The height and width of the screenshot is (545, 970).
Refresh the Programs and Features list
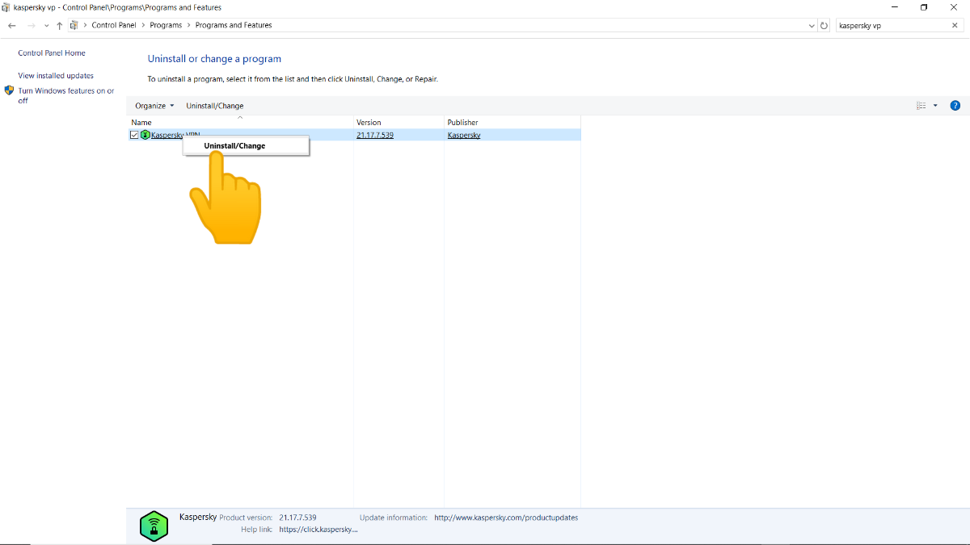(824, 26)
